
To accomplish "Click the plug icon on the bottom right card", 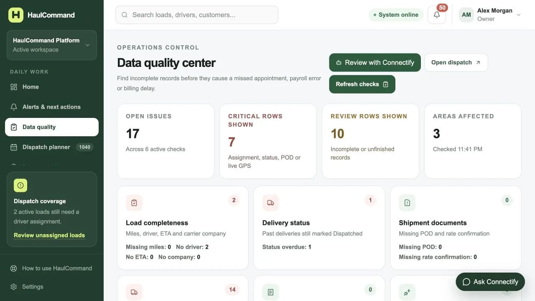I will pos(407,292).
